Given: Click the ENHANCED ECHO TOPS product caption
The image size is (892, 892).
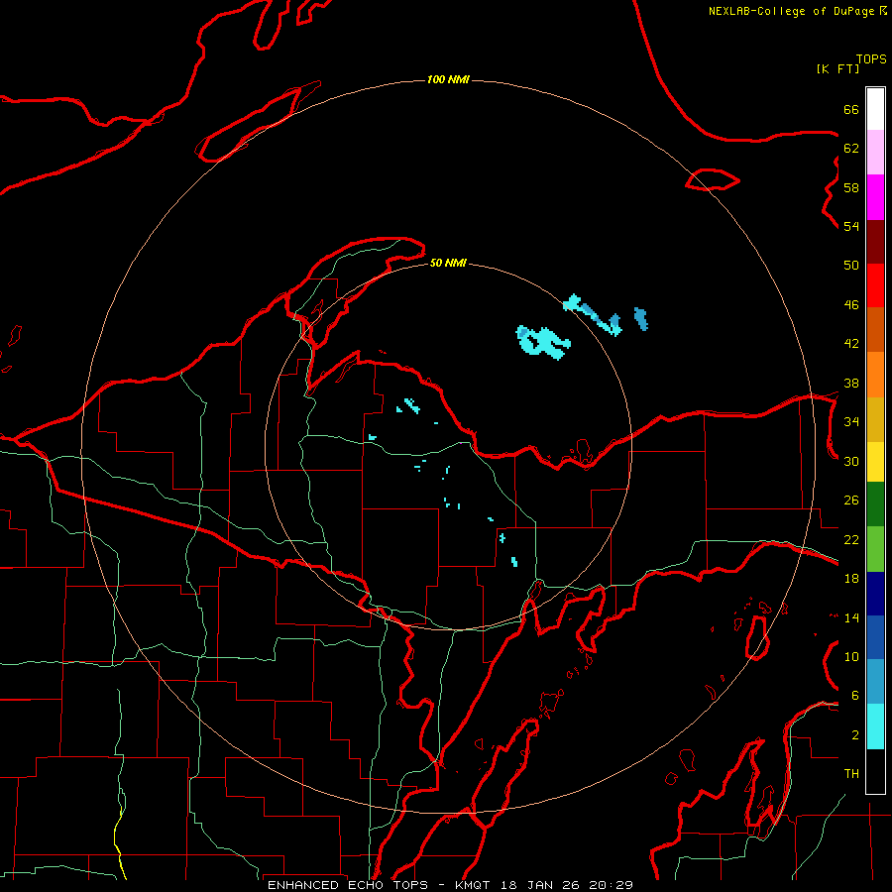Looking at the screenshot, I should [348, 885].
